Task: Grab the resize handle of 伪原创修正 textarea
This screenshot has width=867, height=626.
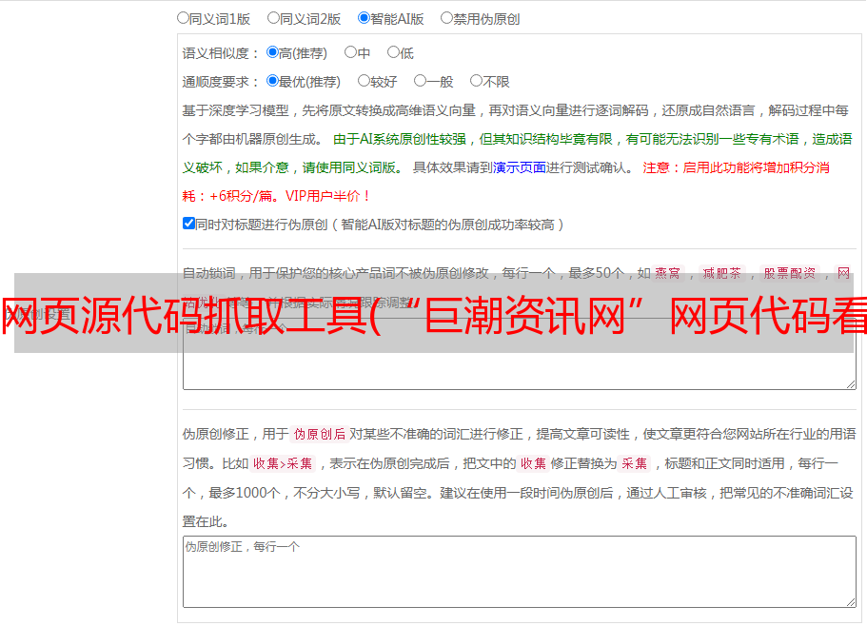Action: click(851, 602)
